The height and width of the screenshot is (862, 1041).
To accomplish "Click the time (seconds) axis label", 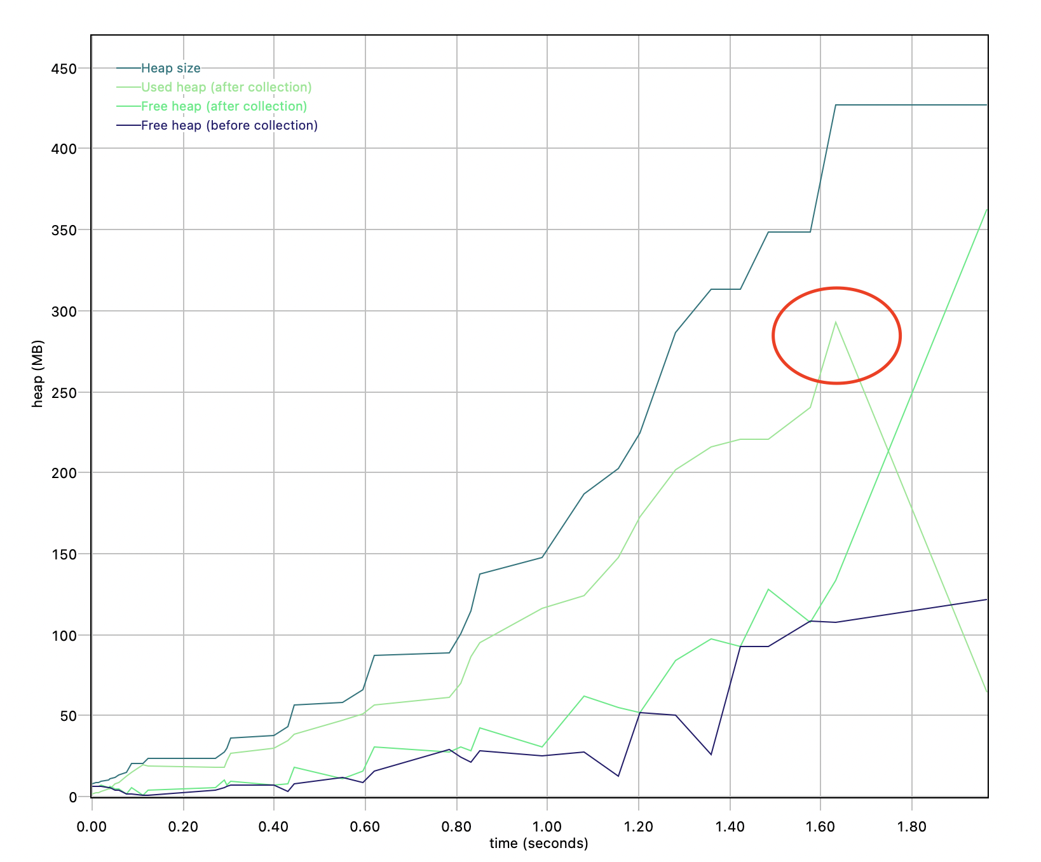I will coord(538,843).
